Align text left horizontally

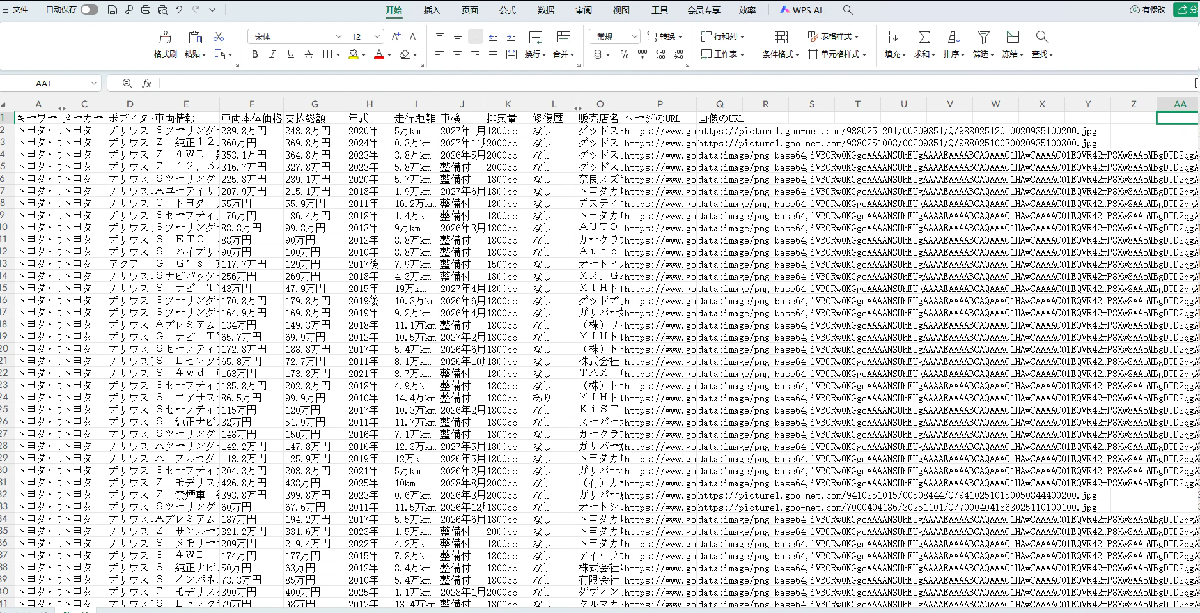[439, 54]
